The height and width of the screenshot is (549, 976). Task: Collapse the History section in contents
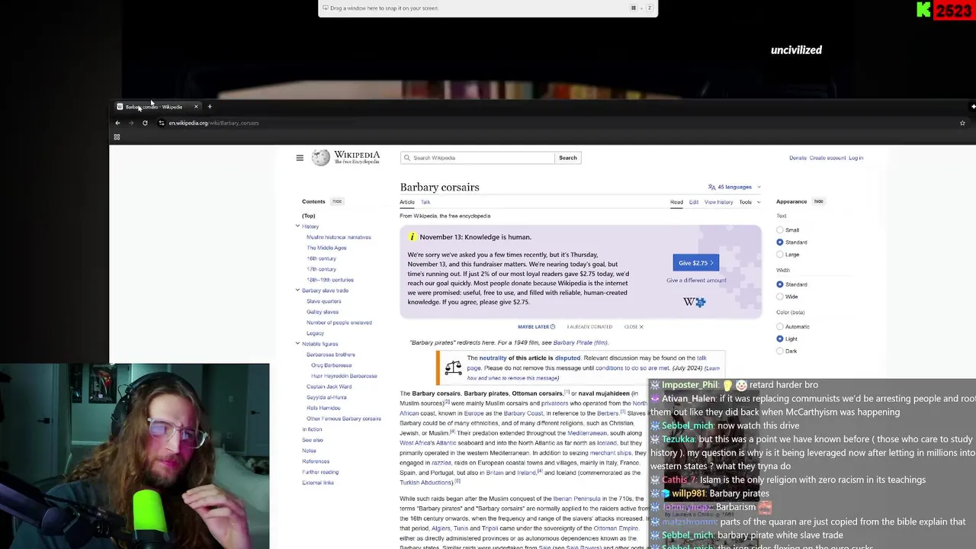click(x=297, y=226)
